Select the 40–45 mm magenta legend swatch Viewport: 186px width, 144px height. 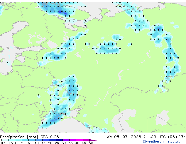click(x=80, y=140)
